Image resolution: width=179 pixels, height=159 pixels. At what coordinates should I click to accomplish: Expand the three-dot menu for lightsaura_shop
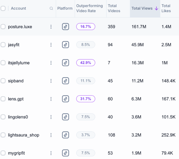51,135
